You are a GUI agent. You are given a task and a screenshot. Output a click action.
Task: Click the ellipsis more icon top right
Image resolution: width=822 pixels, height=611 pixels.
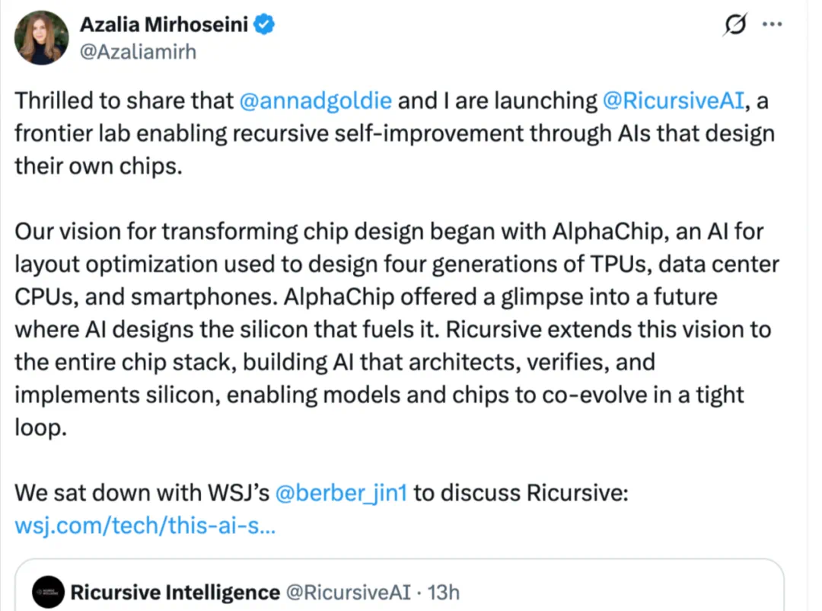pyautogui.click(x=773, y=24)
